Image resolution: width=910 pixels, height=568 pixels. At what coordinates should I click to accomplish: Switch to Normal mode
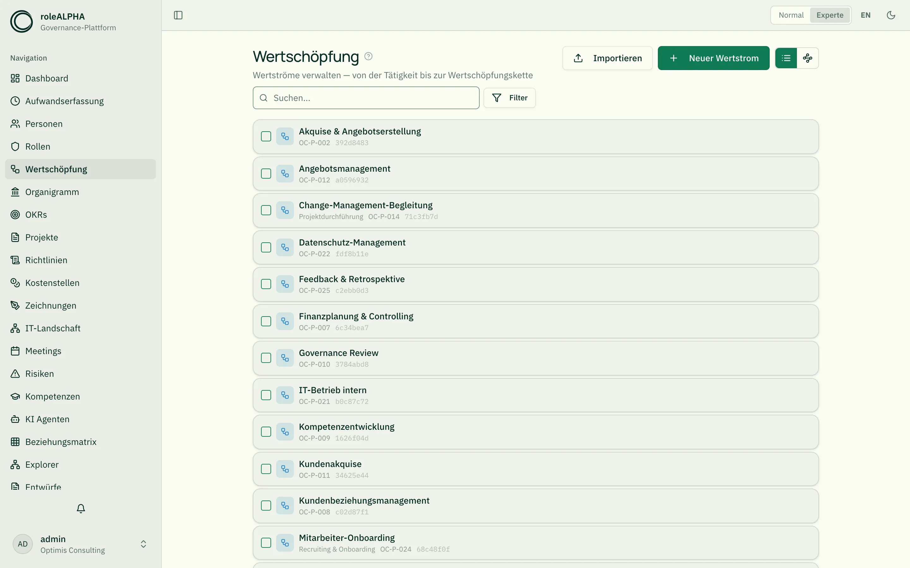[791, 15]
